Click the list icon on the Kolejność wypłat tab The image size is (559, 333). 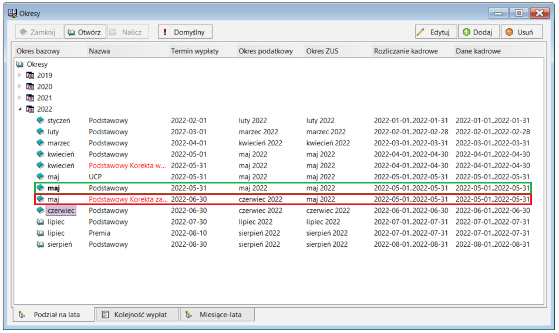105,314
